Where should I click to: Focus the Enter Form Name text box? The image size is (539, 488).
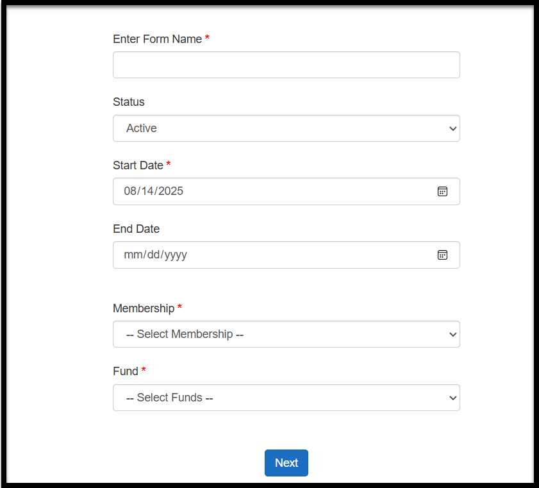[286, 65]
